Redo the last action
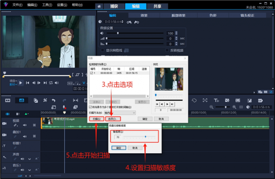 (x=64, y=100)
